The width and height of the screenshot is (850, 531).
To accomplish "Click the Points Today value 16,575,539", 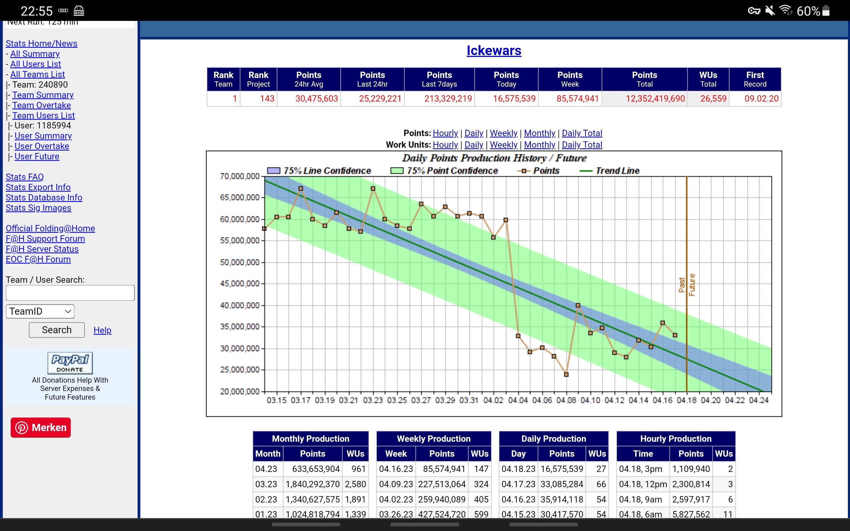I will [514, 99].
